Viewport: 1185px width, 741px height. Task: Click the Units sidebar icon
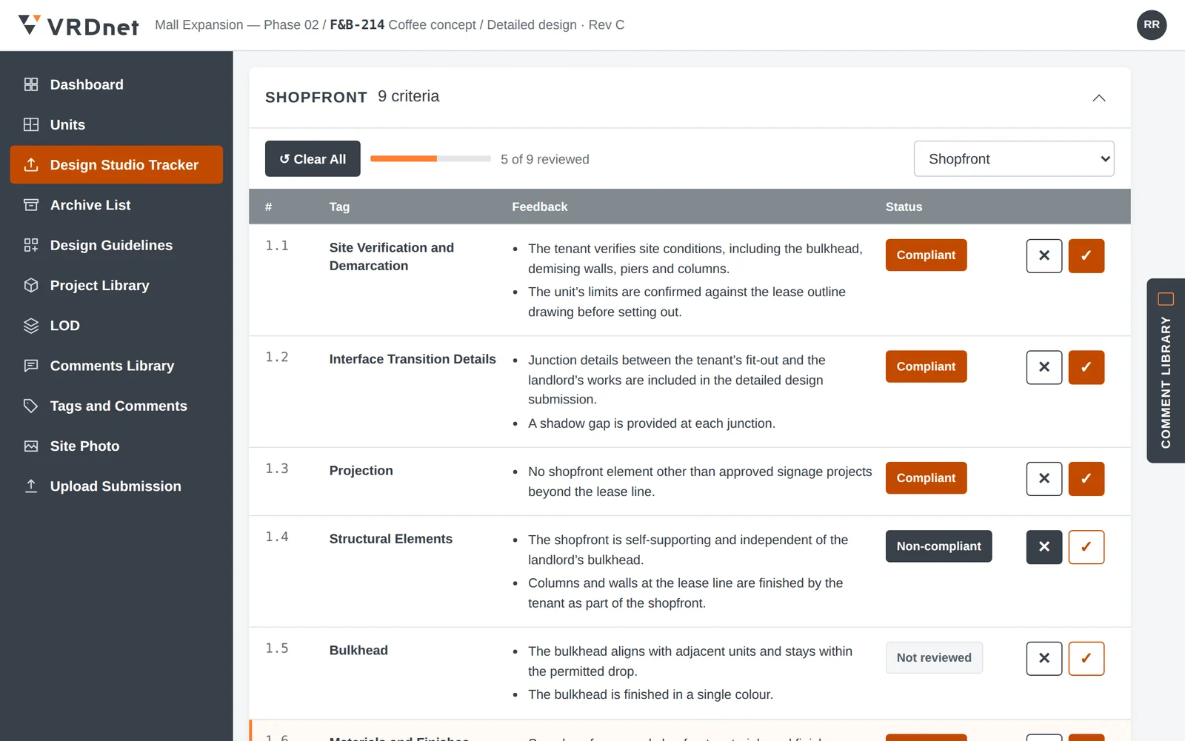31,124
